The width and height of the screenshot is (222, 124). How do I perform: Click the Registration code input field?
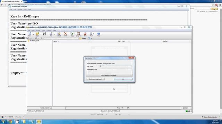pos(116,70)
